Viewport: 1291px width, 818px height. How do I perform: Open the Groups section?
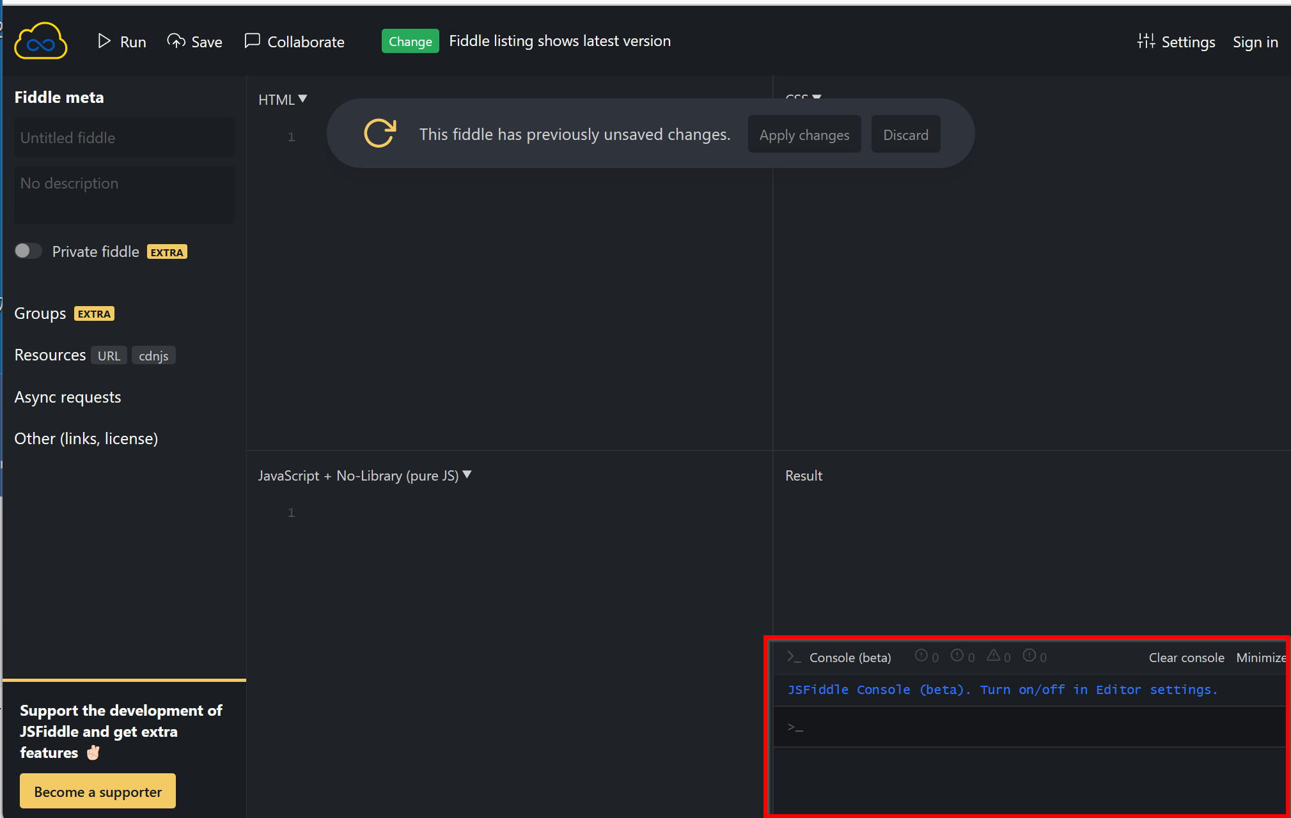coord(40,313)
